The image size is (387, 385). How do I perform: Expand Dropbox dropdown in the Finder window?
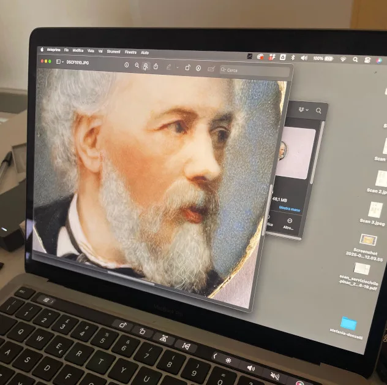[x=304, y=110]
